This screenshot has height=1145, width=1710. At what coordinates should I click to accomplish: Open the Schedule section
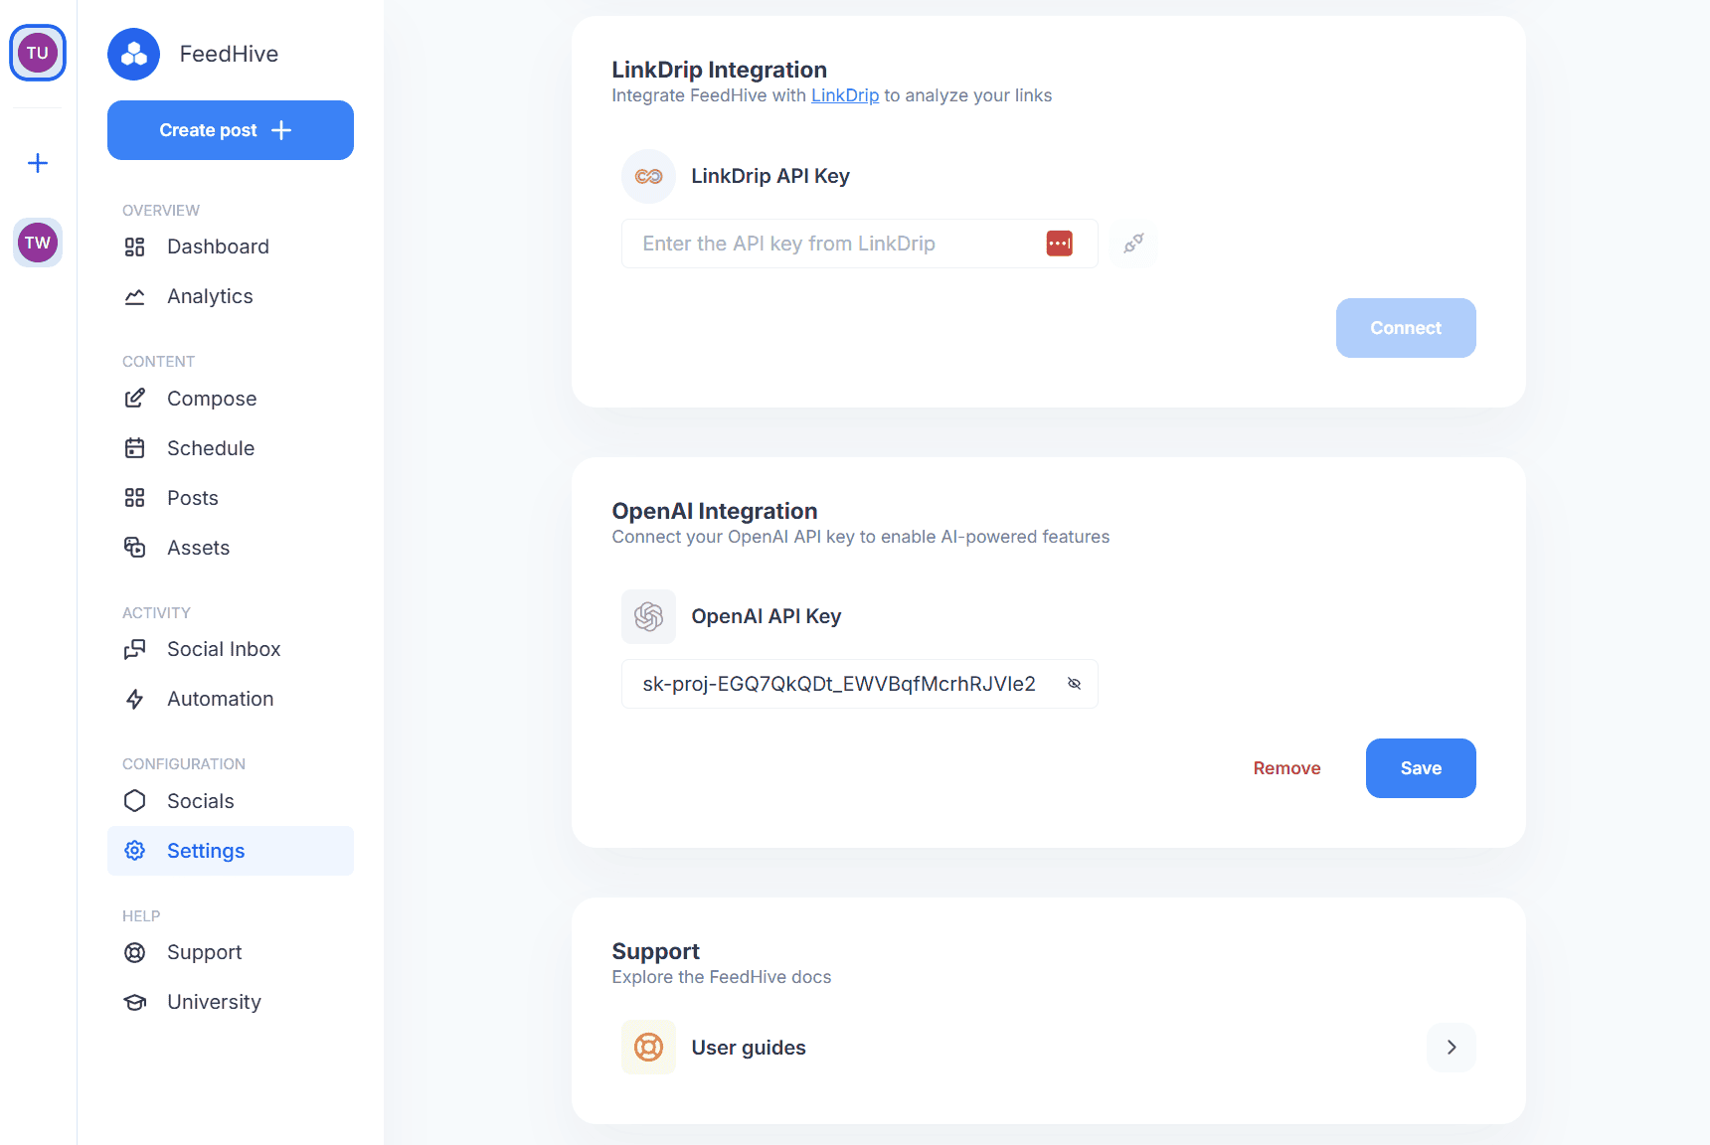(231, 448)
